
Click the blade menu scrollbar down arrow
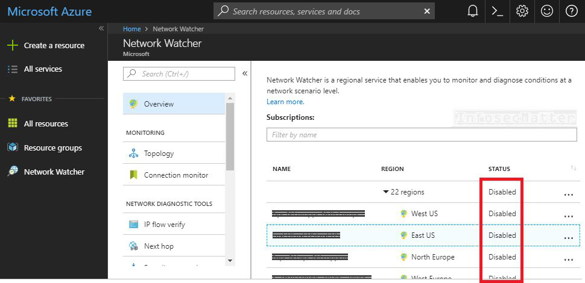pos(230,261)
